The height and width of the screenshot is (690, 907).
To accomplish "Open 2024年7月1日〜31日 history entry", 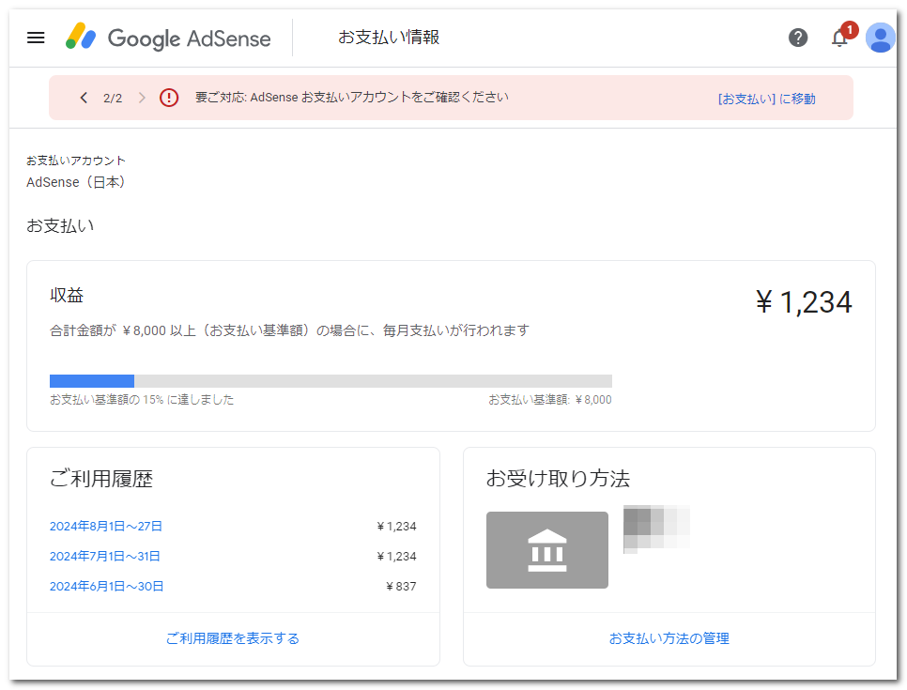I will (x=105, y=557).
